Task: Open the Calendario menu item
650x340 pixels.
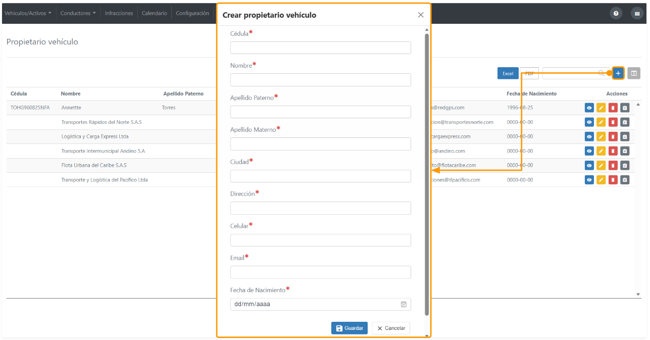Action: (155, 13)
